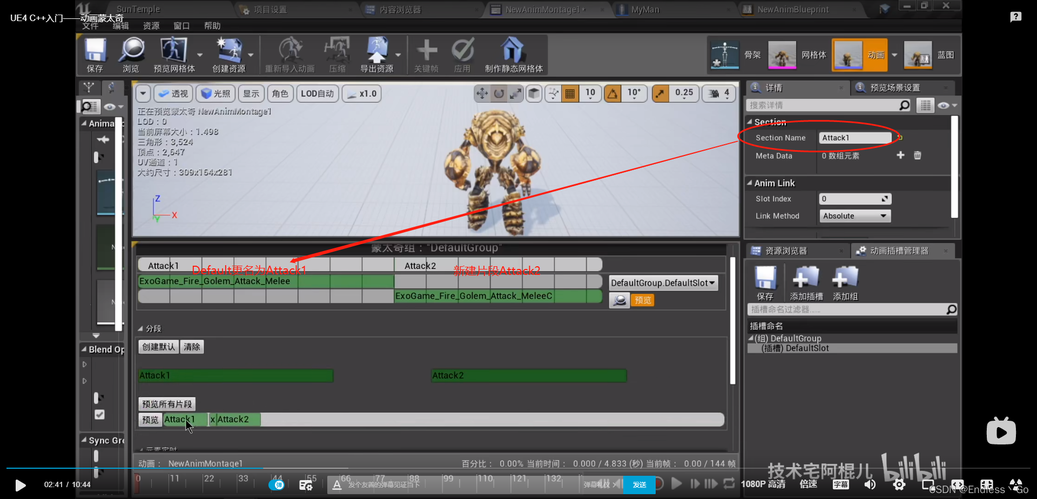Add Meta Data array element plus icon
Image resolution: width=1037 pixels, height=499 pixels.
(900, 156)
